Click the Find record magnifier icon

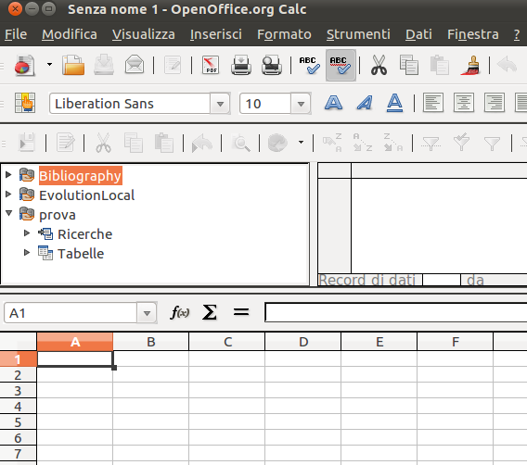[240, 143]
